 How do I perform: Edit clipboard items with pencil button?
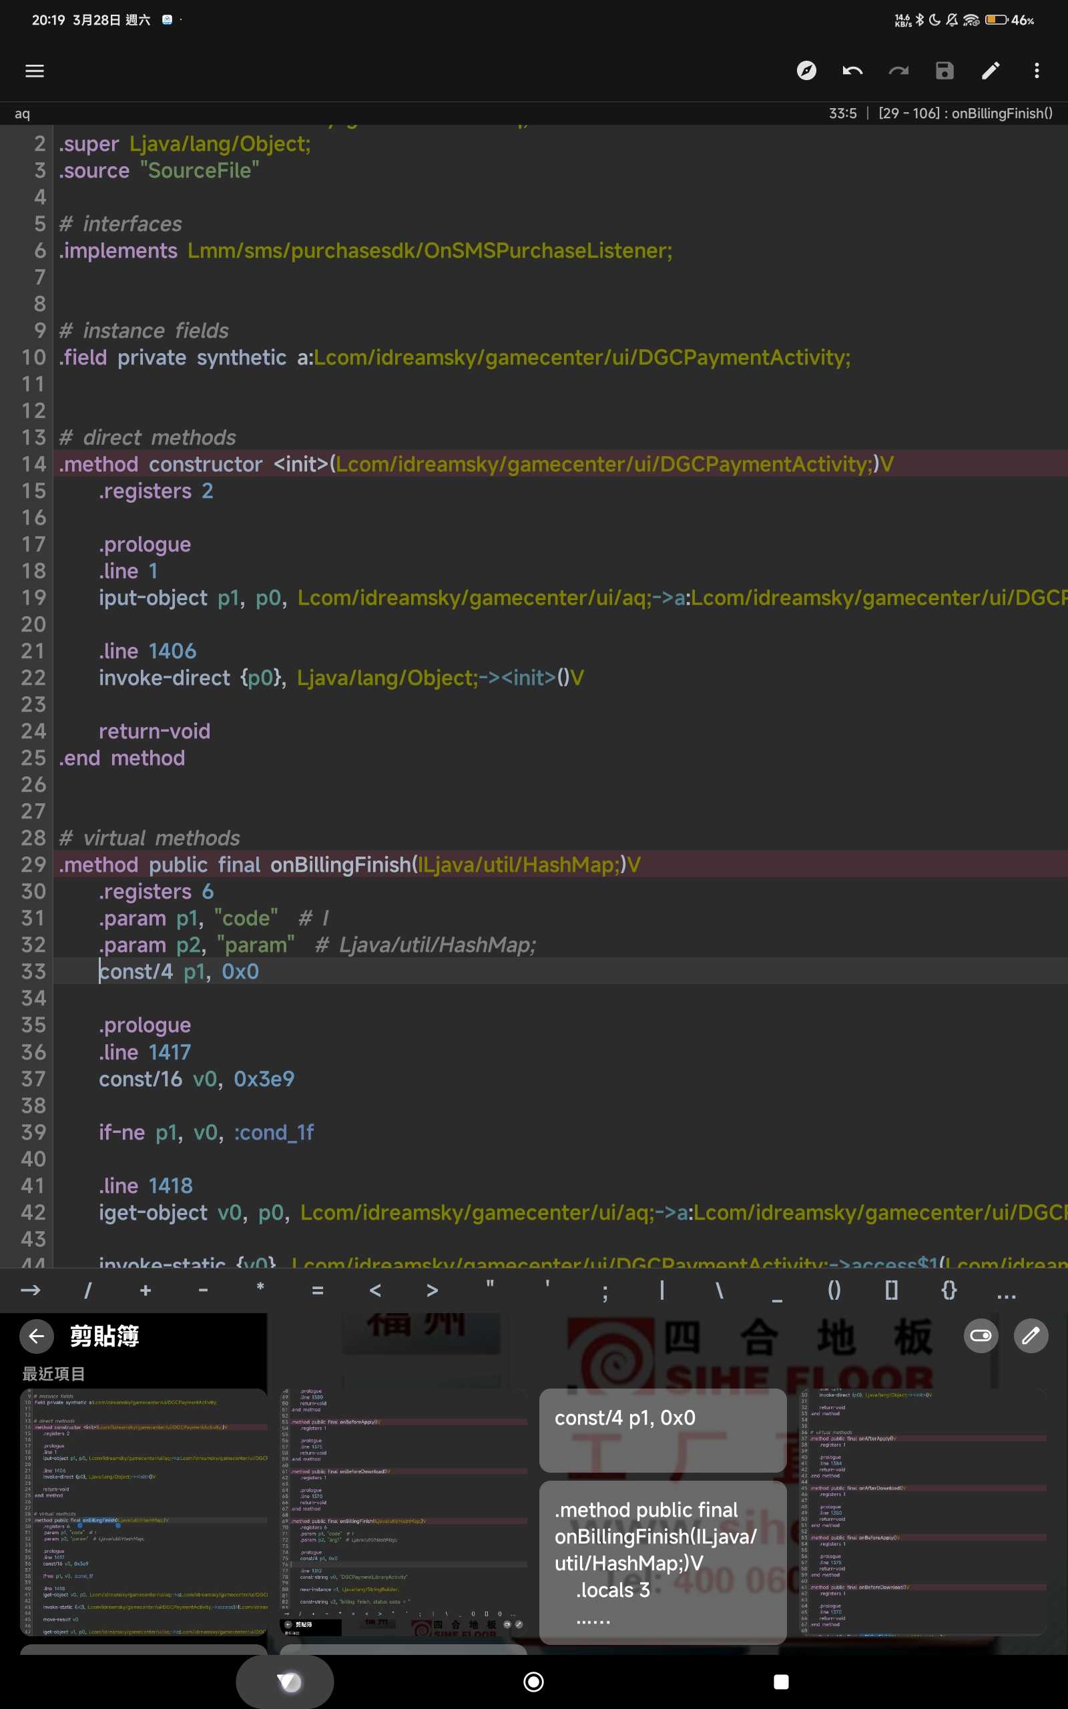[1031, 1335]
